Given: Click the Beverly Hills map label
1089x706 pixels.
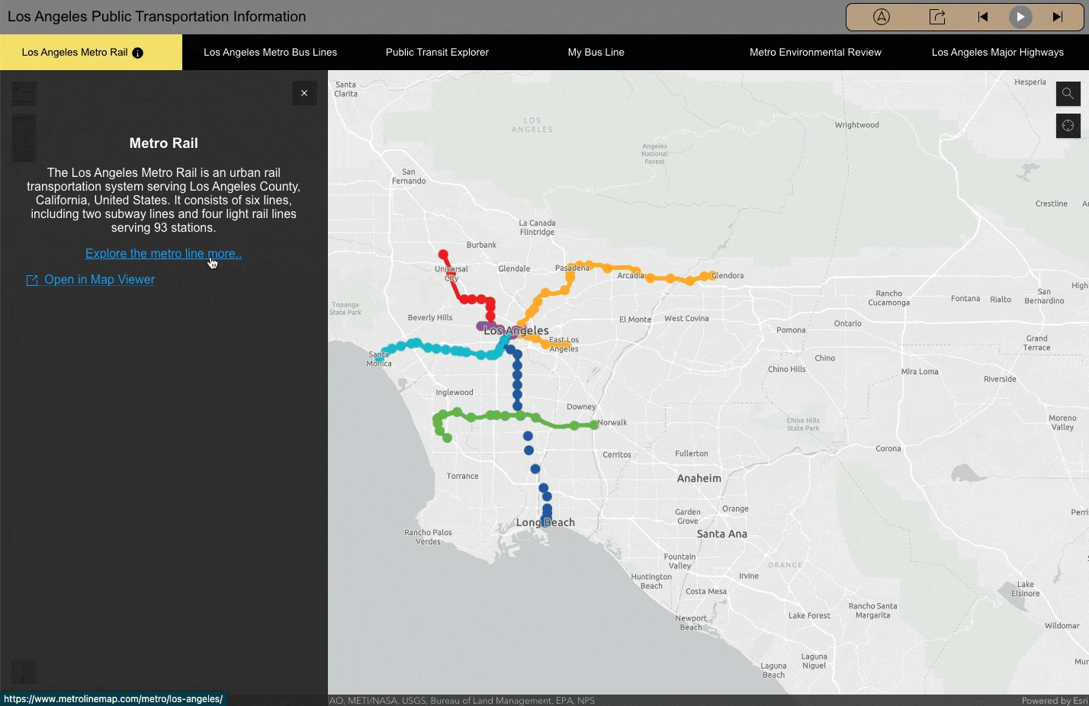Looking at the screenshot, I should (430, 317).
